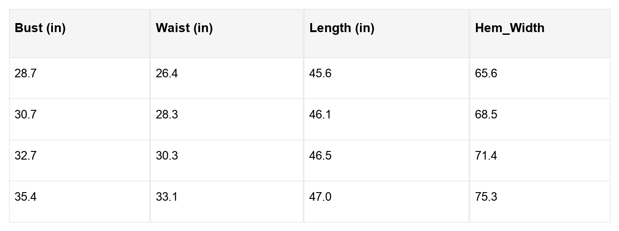Select the bust value 28.7 cell
Image resolution: width=619 pixels, height=231 pixels.
(x=25, y=74)
